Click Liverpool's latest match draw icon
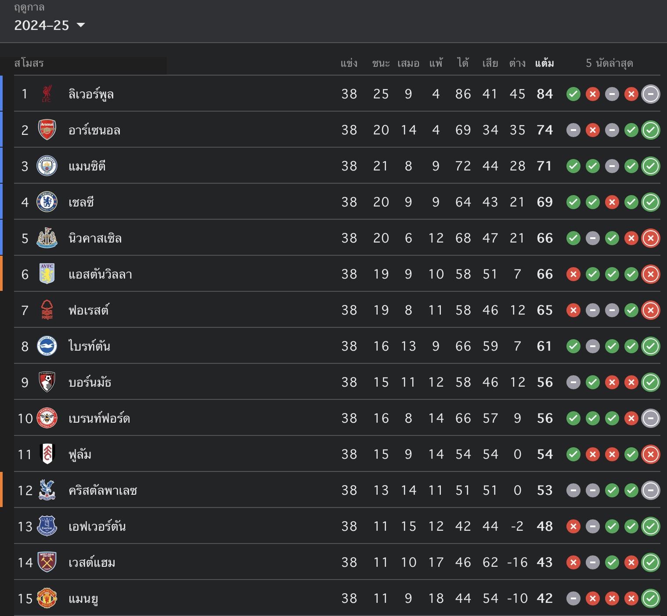 click(x=651, y=94)
